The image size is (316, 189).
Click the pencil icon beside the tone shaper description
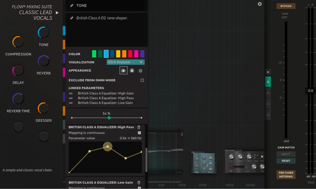point(72,18)
